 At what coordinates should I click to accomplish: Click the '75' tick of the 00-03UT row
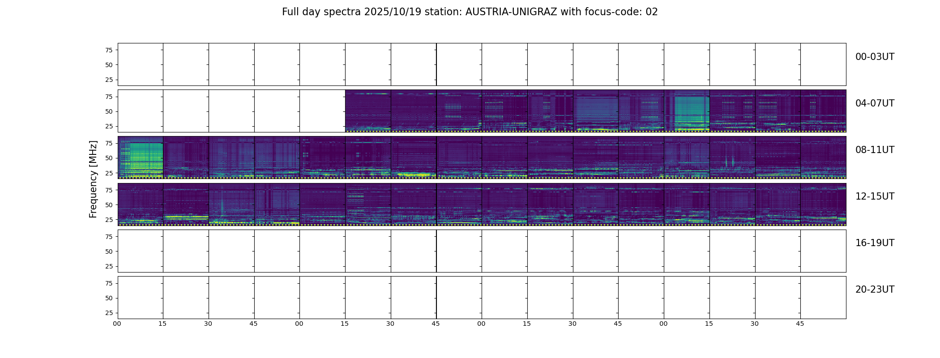109,50
